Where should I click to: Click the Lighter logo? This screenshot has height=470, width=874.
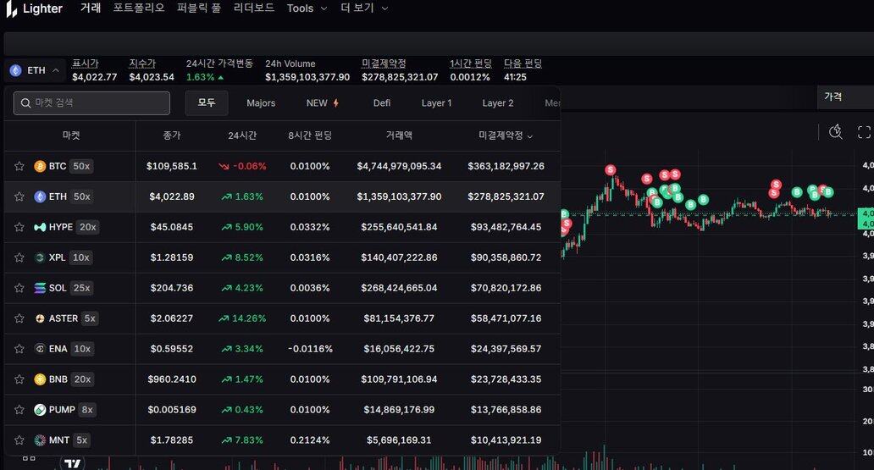click(x=35, y=9)
